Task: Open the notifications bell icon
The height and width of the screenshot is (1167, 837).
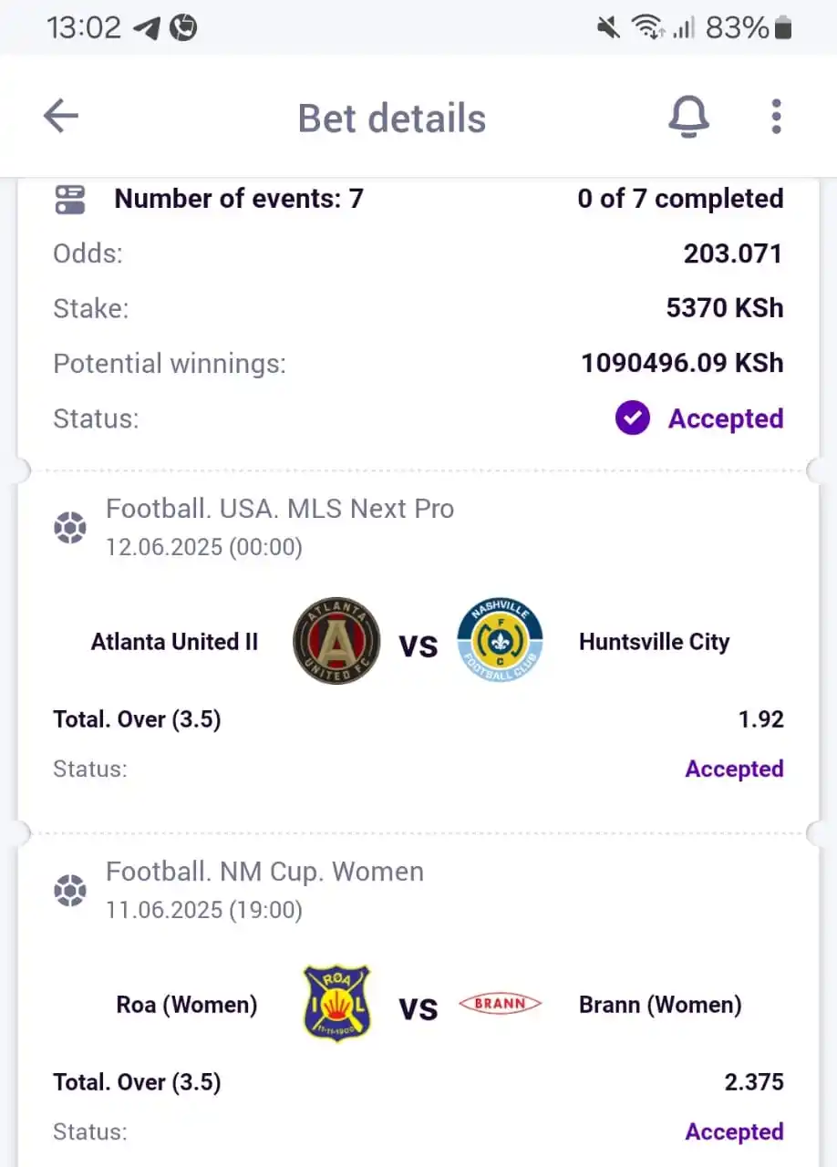Action: point(689,117)
